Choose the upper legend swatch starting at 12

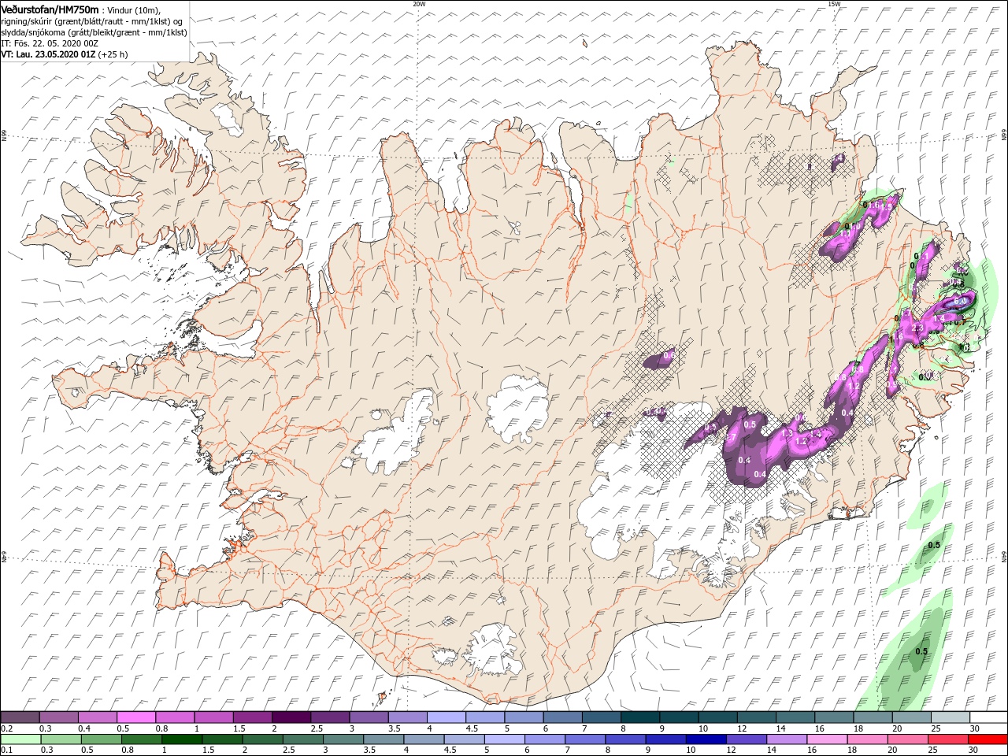click(755, 717)
